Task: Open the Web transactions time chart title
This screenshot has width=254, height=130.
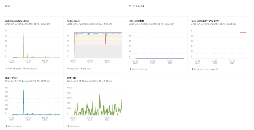Action: 17,21
